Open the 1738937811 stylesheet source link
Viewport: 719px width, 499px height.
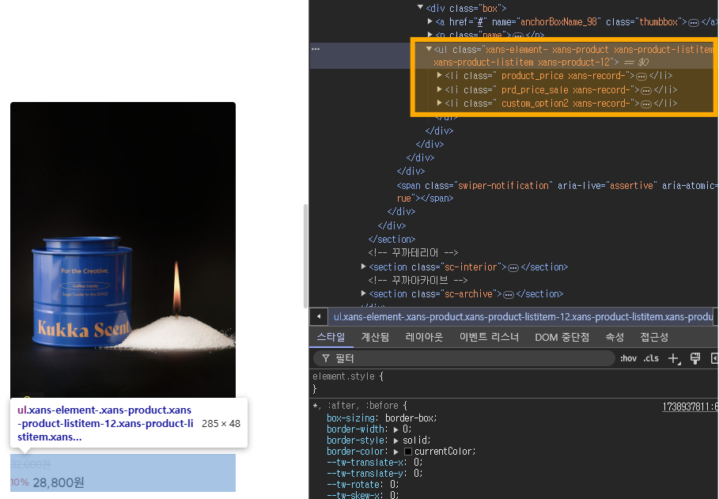tap(690, 406)
